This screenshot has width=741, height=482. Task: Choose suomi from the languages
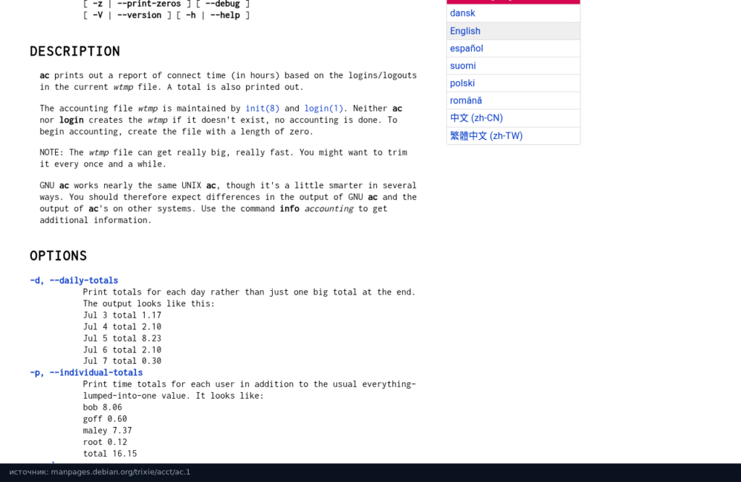462,66
